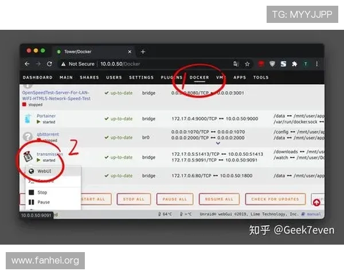This screenshot has height=275, width=344.
Task: Open Chrome three-dot menu
Action: pos(317,64)
